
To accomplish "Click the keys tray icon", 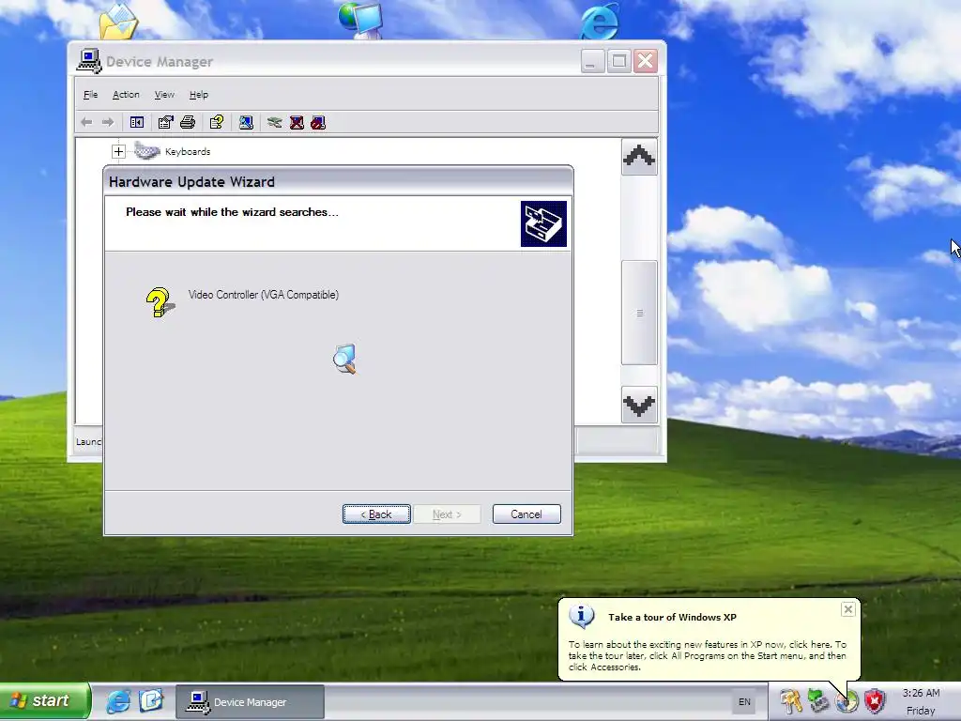I will coord(790,700).
